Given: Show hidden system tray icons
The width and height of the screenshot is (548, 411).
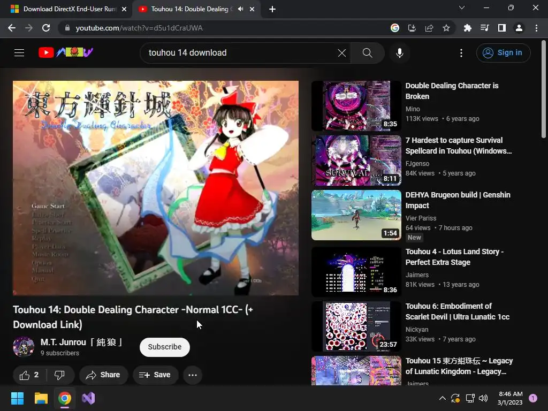Looking at the screenshot, I should tap(442, 398).
